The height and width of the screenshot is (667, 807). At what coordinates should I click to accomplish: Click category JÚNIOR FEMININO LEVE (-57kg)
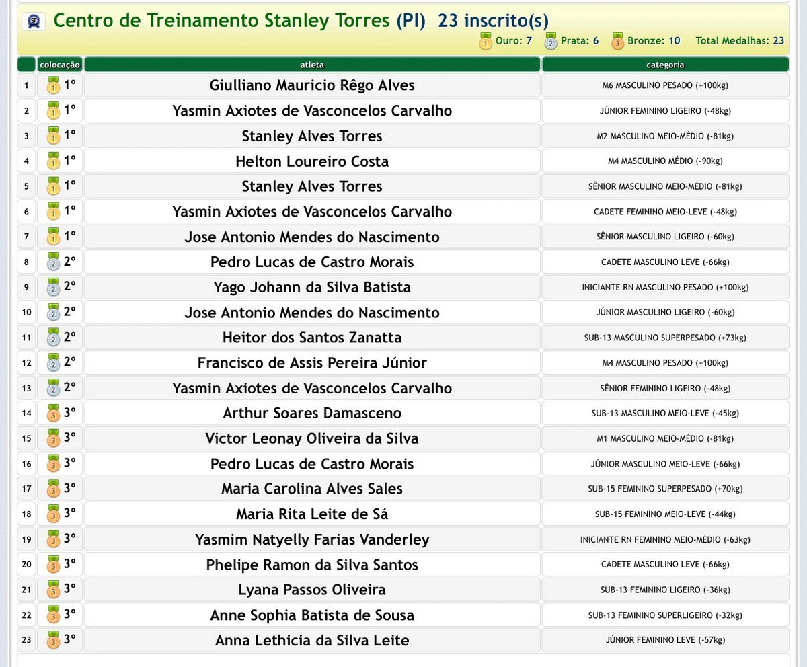pos(665,640)
